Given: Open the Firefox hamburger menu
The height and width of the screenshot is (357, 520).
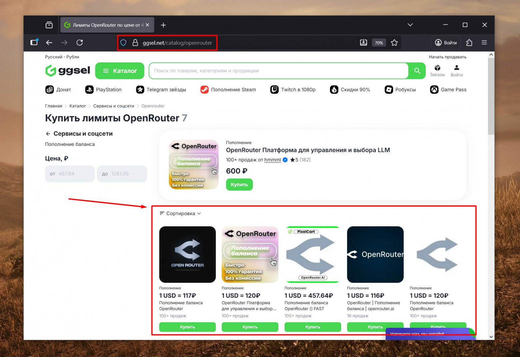Looking at the screenshot, I should click(x=484, y=43).
